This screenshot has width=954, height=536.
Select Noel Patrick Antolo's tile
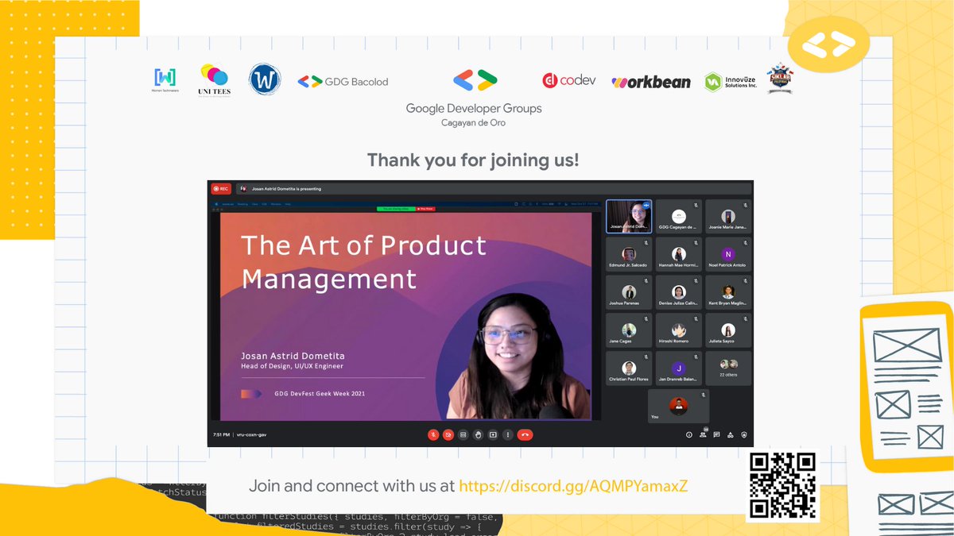tap(728, 254)
